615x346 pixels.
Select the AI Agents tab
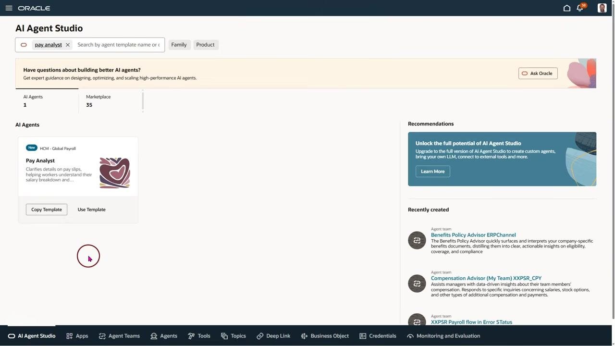pyautogui.click(x=47, y=101)
